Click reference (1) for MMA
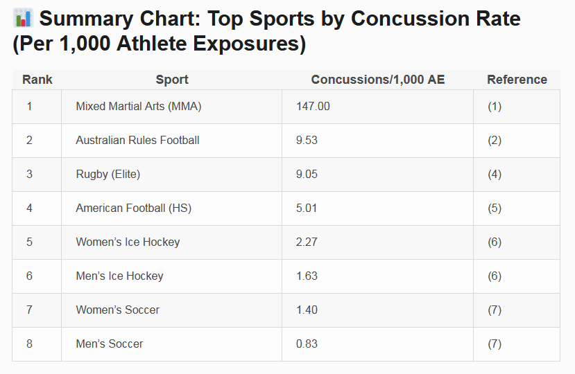 495,107
